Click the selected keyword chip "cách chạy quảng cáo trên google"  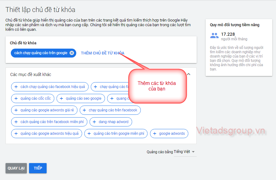tap(41, 53)
